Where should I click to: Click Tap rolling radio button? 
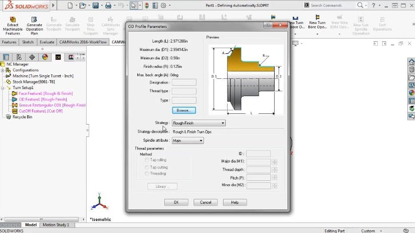tap(147, 160)
